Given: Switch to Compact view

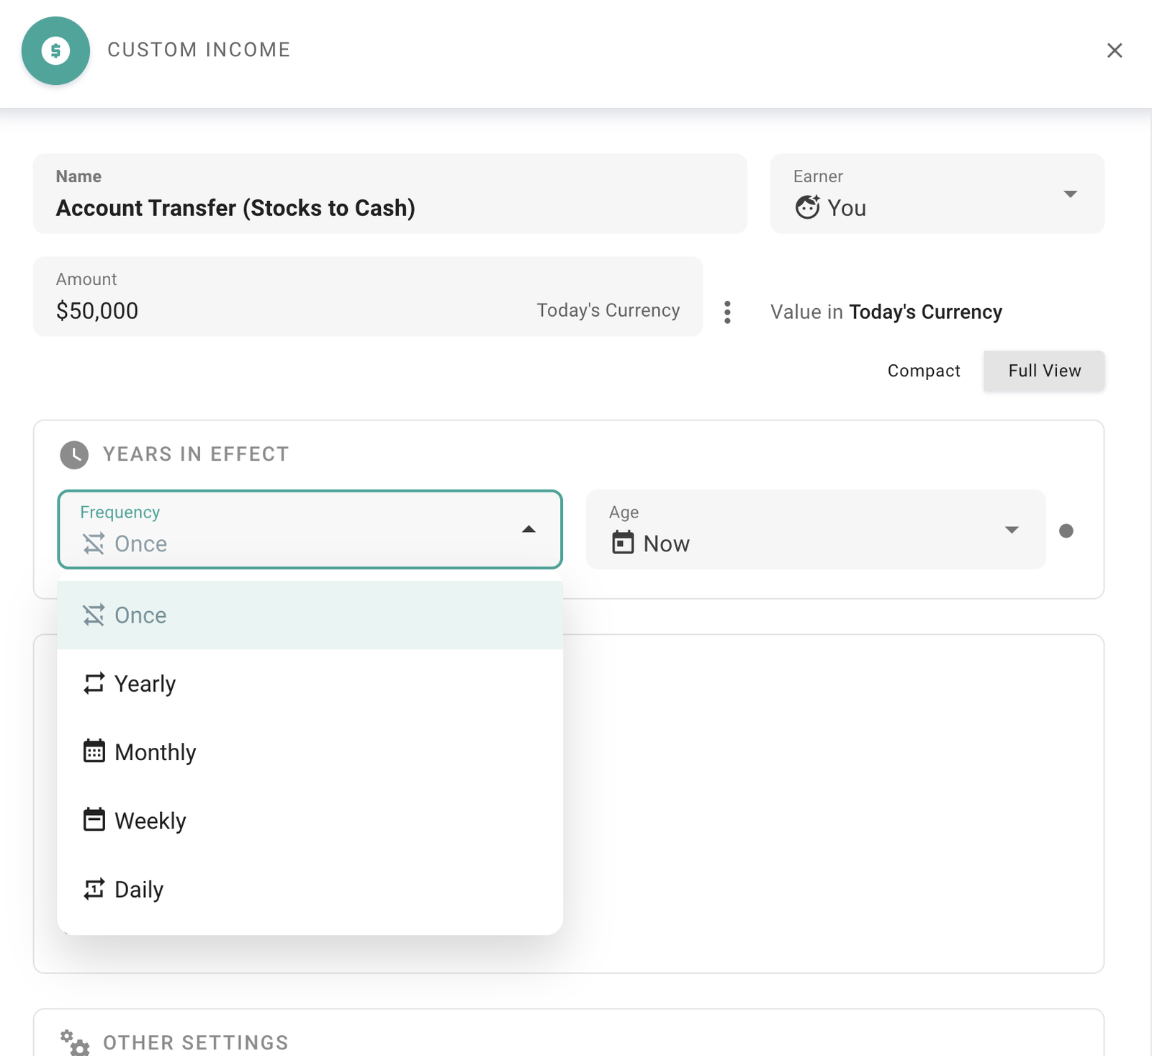Looking at the screenshot, I should coord(923,371).
